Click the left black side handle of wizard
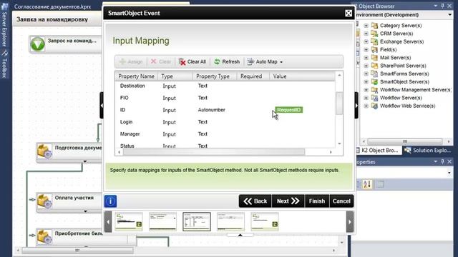The width and height of the screenshot is (458, 257). tap(102, 106)
